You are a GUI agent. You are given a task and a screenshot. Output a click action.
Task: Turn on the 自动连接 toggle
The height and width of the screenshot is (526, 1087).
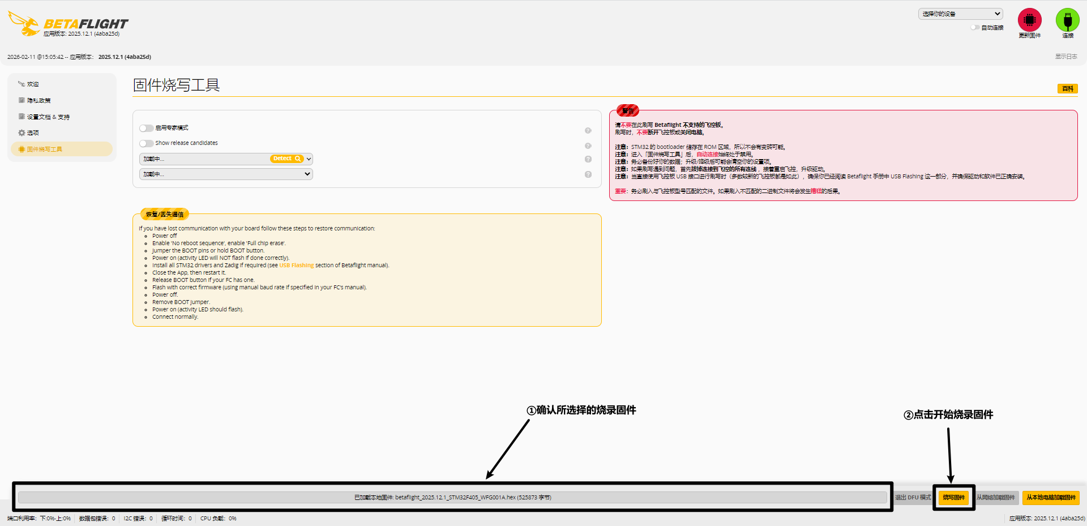pyautogui.click(x=974, y=27)
